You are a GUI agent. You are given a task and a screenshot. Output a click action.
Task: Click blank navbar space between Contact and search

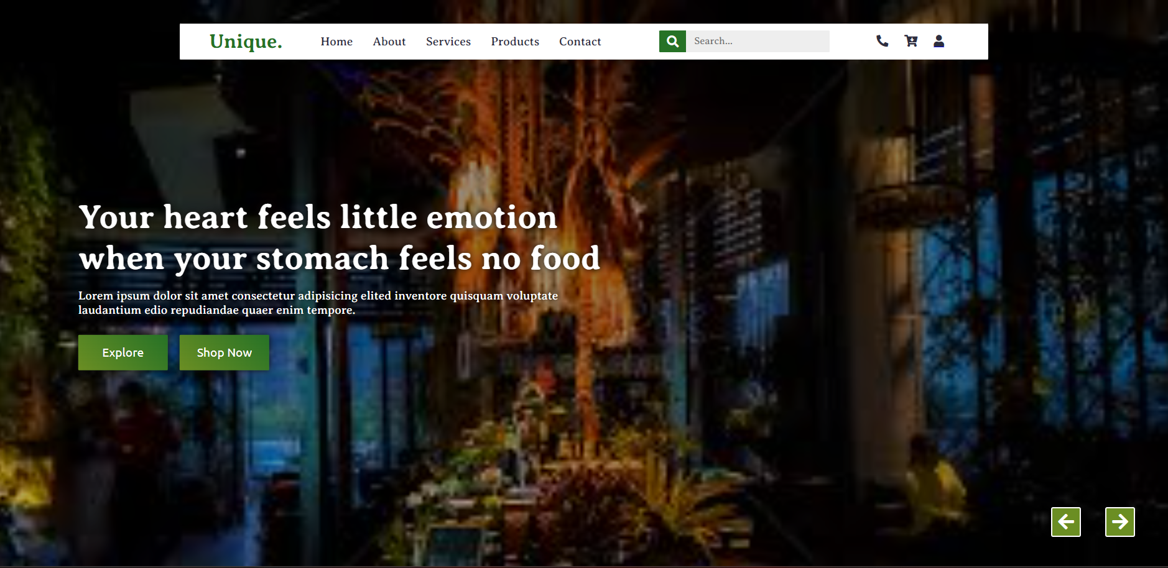[630, 42]
